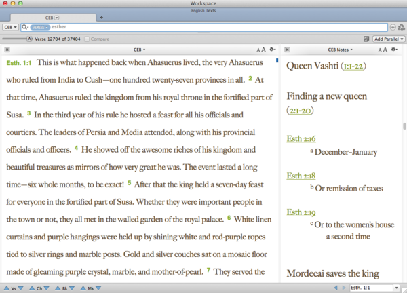Enable the Compare checkbox

(x=87, y=39)
